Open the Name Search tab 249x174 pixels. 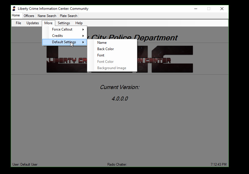(x=47, y=16)
